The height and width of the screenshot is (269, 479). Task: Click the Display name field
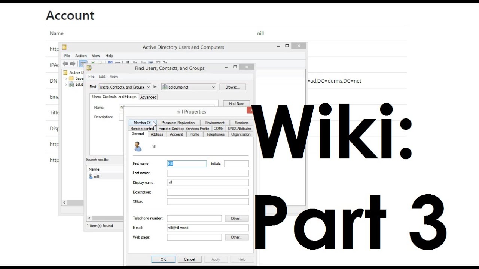click(208, 183)
